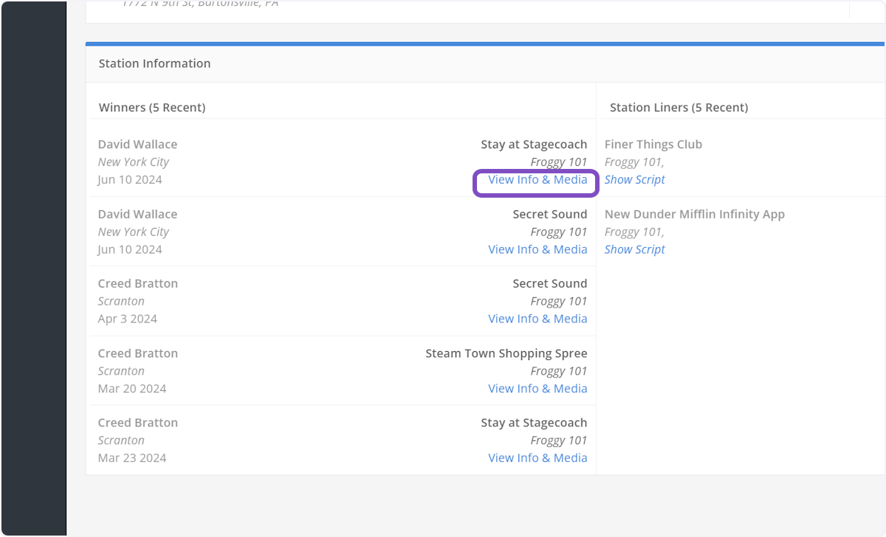The image size is (886, 537).
Task: View Info & Media for Steam Town Shopping Spree
Action: 538,389
